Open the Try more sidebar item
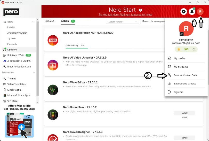This screenshot has height=141, width=209. tap(11, 38)
